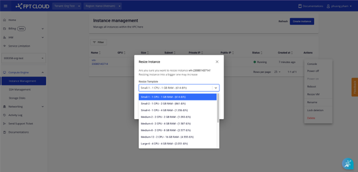Screen dimensions: 358x172
Task: Choose Lock deletion from the actions menu
Action: pos(318,110)
